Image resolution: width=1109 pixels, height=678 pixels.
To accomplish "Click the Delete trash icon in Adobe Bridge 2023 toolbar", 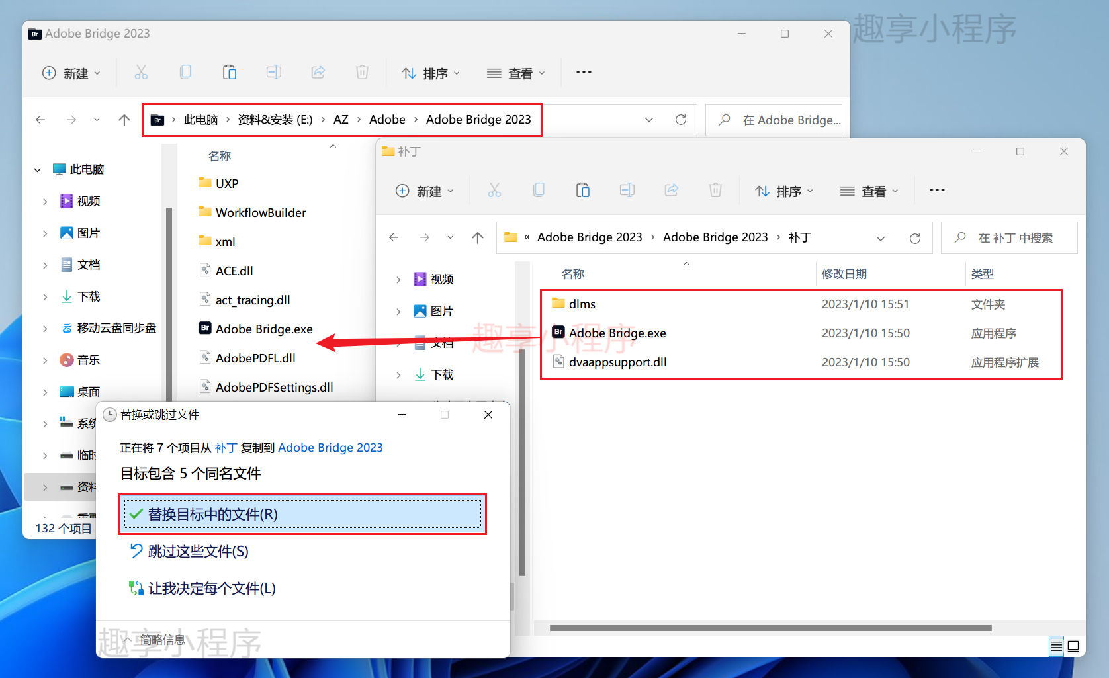I will (x=362, y=72).
